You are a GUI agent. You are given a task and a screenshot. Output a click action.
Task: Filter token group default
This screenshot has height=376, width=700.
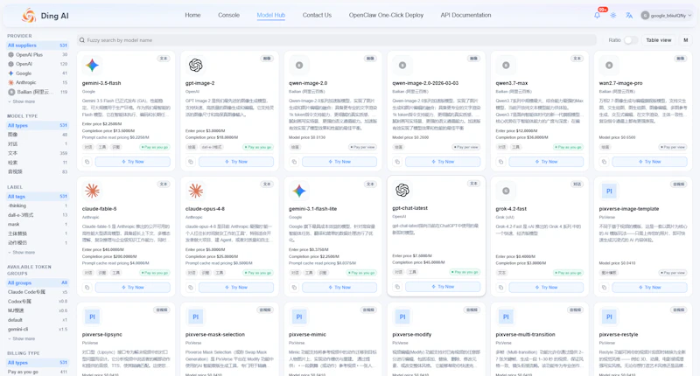coord(38,320)
